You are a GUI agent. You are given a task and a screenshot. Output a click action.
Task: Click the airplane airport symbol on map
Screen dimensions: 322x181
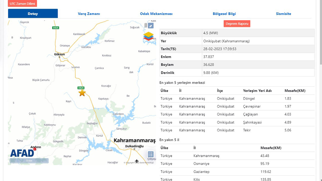tap(137, 161)
